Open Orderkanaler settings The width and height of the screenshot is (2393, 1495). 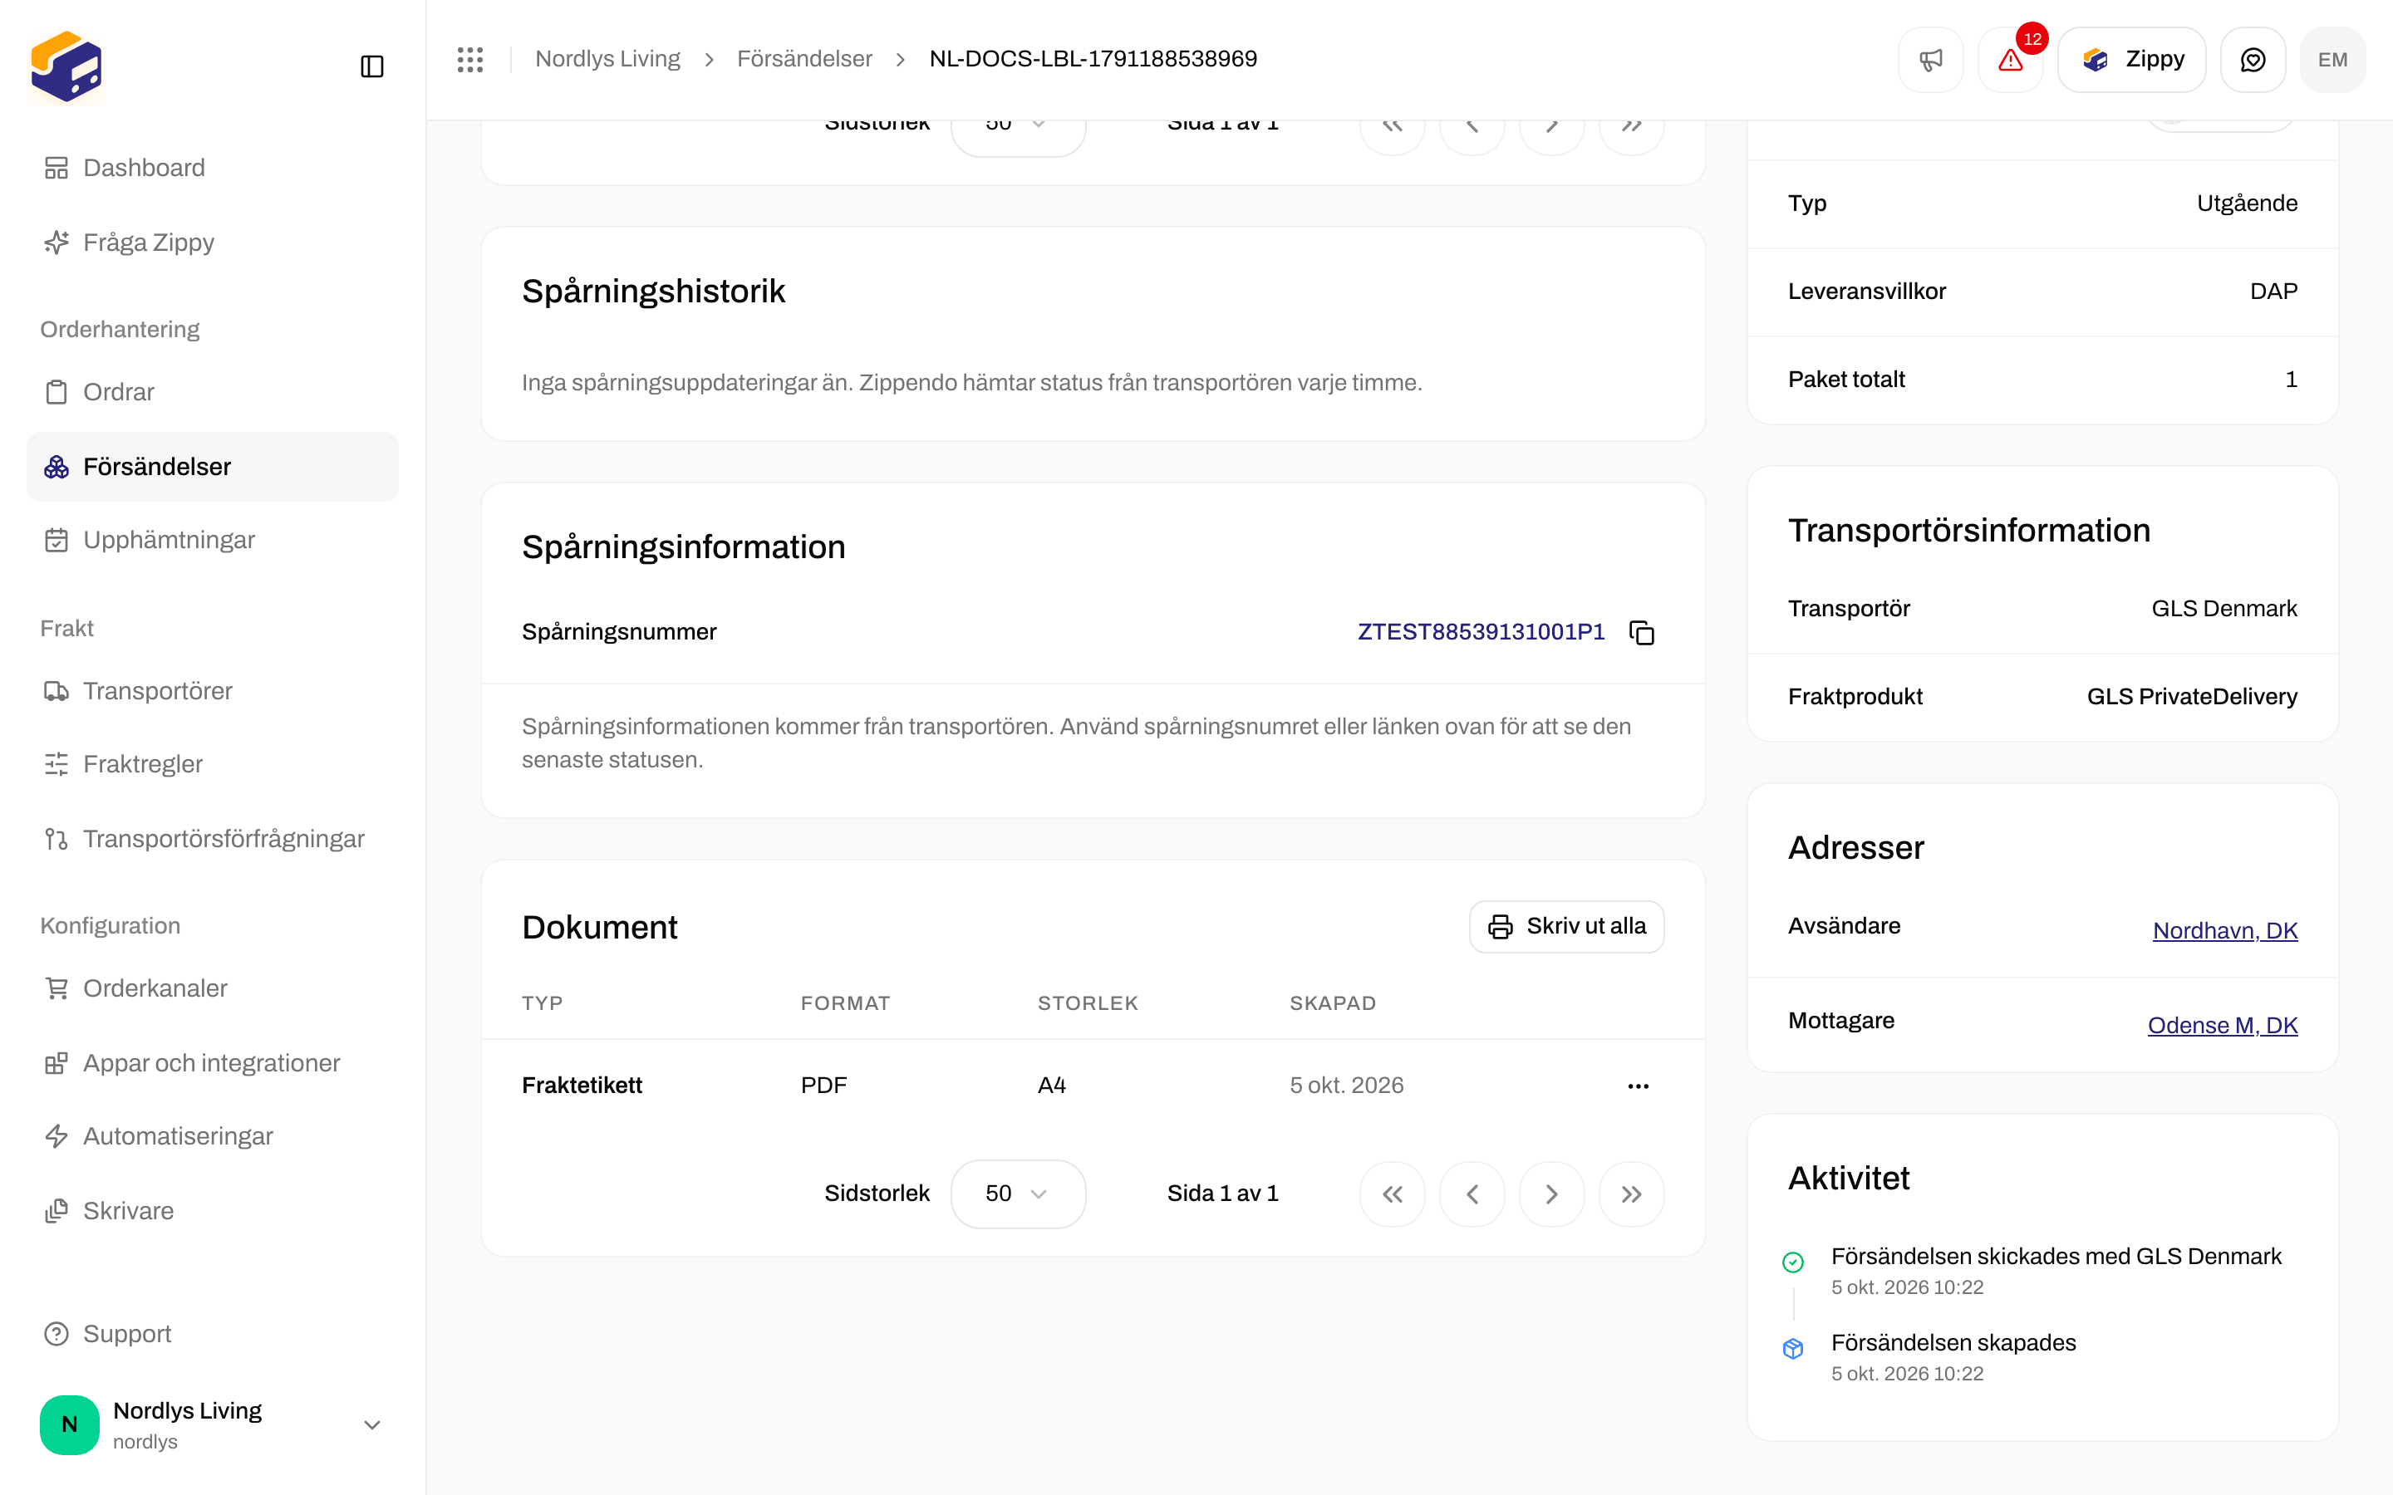pyautogui.click(x=213, y=988)
